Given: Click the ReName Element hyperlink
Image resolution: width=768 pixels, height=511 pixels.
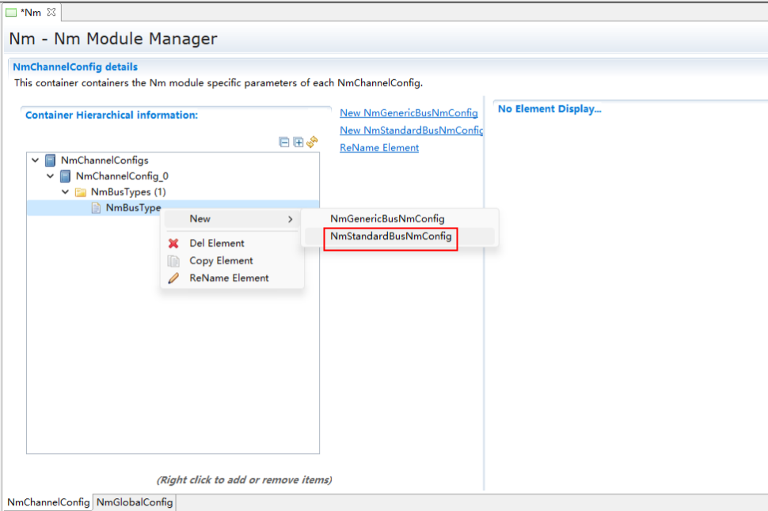Looking at the screenshot, I should [x=379, y=148].
